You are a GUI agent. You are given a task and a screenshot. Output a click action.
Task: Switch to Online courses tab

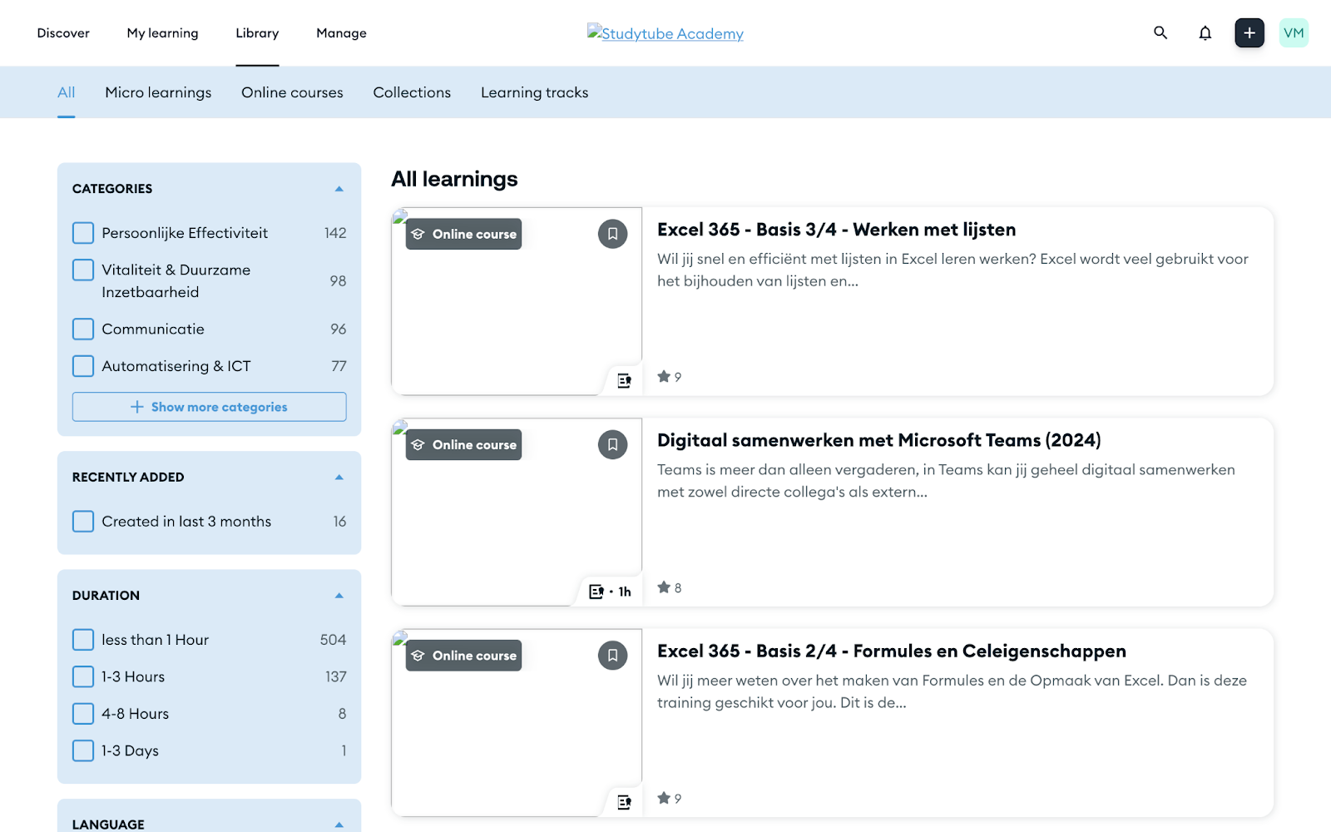pyautogui.click(x=292, y=92)
